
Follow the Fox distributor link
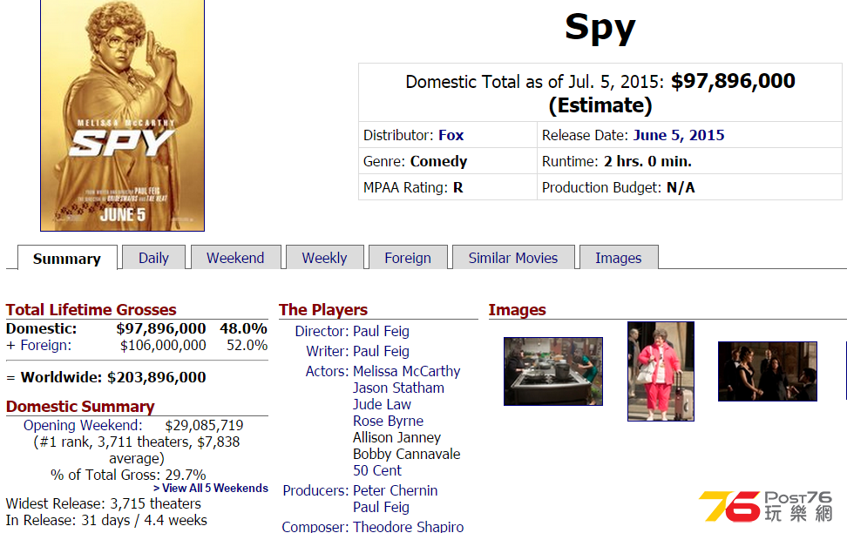coord(451,135)
